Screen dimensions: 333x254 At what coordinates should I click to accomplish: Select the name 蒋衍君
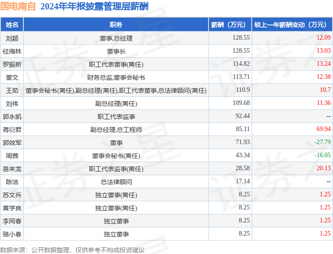[12, 130]
